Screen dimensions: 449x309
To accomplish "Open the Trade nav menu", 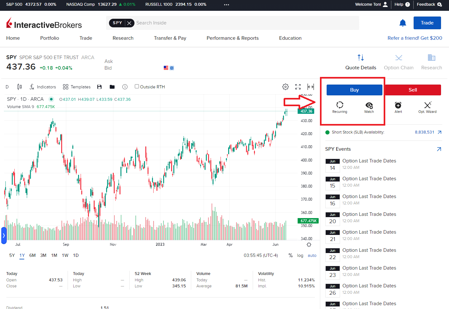I will coord(86,38).
